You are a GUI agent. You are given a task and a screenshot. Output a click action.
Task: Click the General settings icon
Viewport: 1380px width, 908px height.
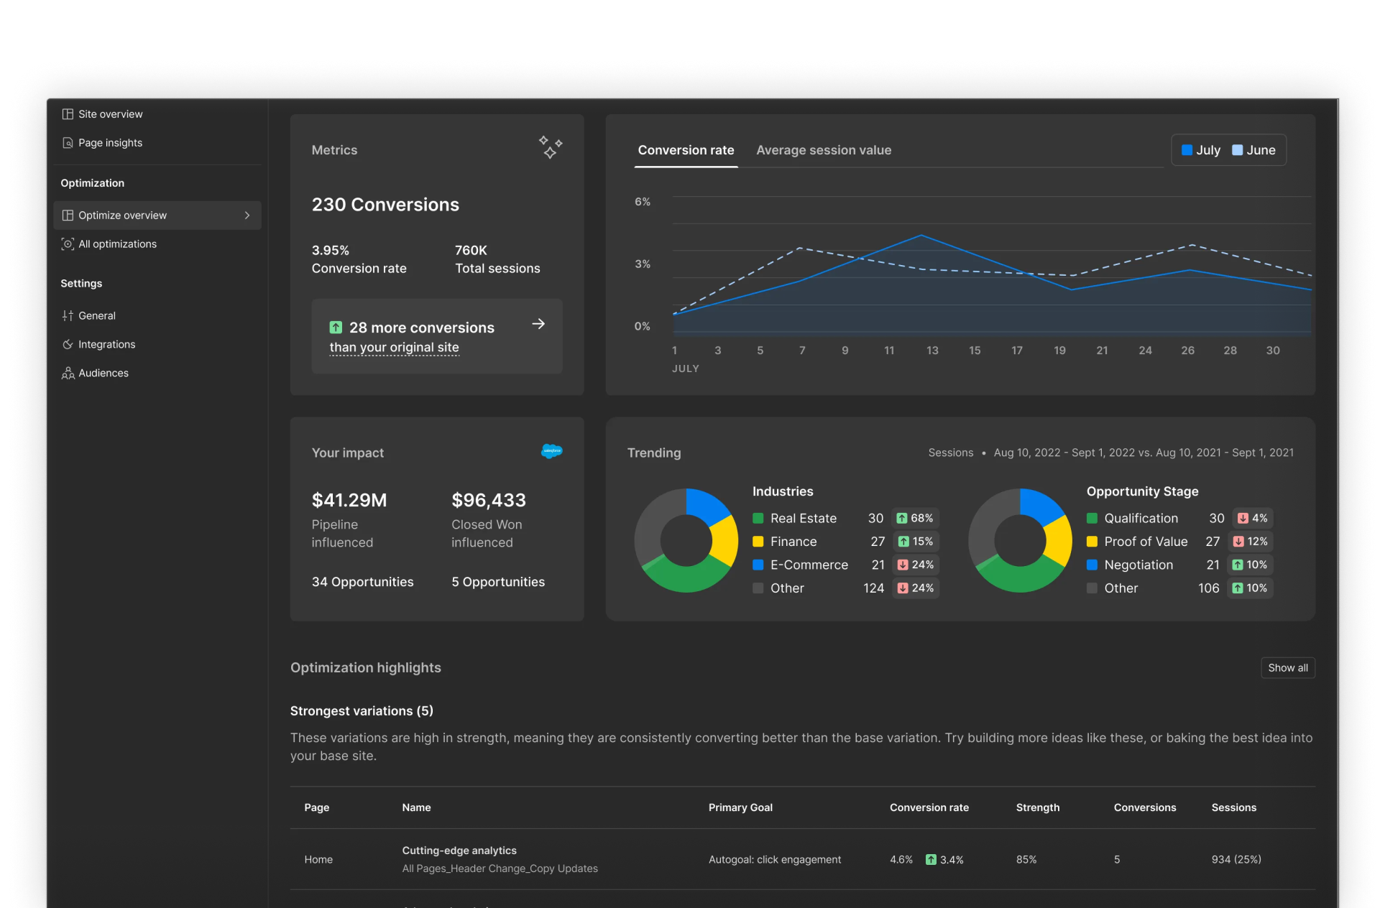click(67, 315)
